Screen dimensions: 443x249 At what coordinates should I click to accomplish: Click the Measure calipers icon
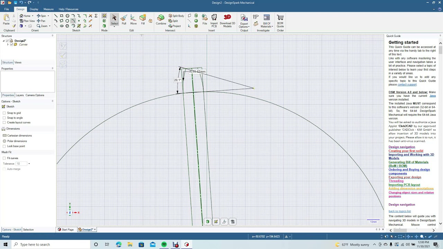[256, 17]
